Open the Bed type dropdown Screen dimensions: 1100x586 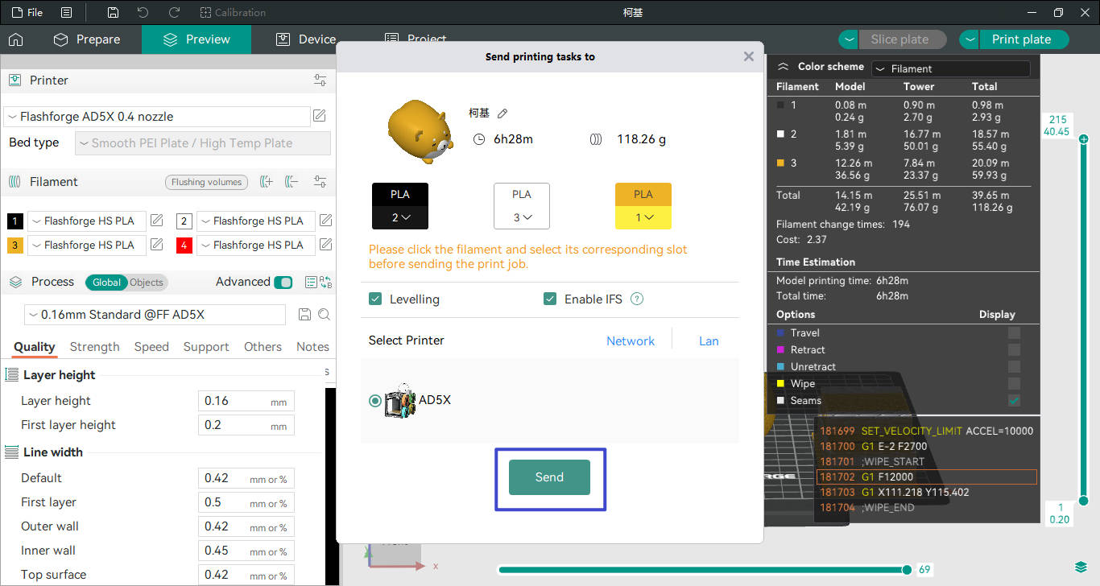(x=203, y=143)
